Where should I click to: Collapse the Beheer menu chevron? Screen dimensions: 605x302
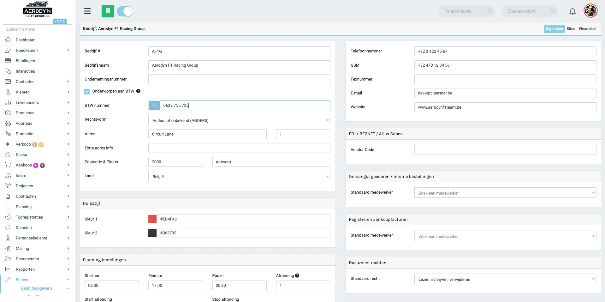tap(68, 280)
